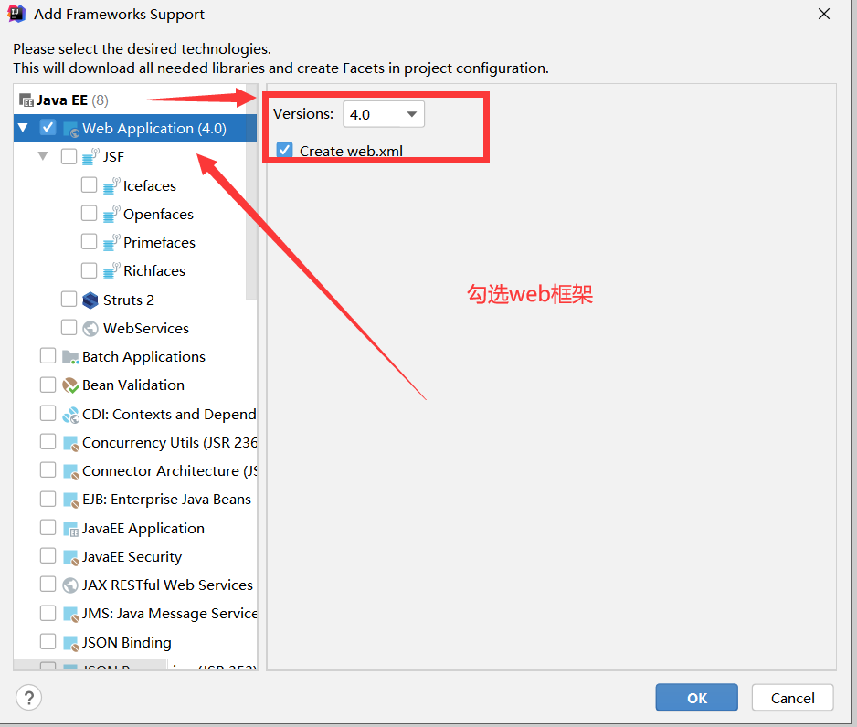Close the Add Frameworks Support dialog
The height and width of the screenshot is (727, 857).
click(x=824, y=14)
